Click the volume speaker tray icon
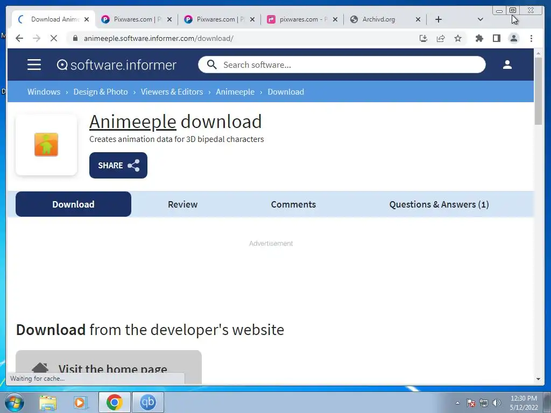This screenshot has width=551, height=413. (496, 403)
